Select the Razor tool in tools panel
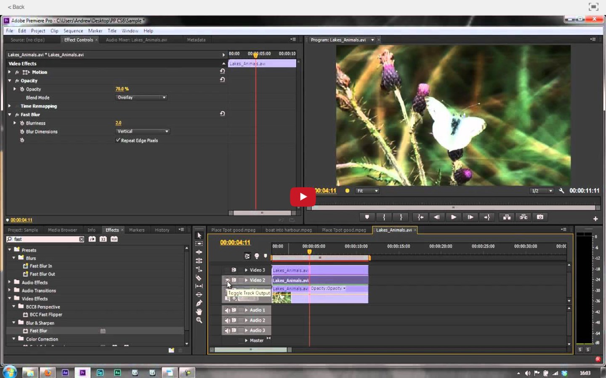 coord(199,278)
